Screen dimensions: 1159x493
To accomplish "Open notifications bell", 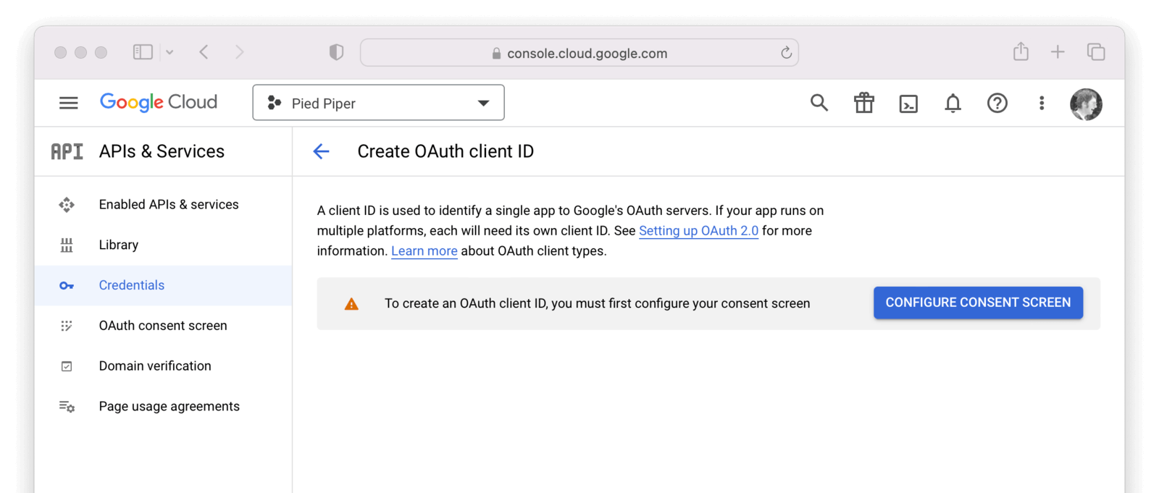I will (953, 103).
